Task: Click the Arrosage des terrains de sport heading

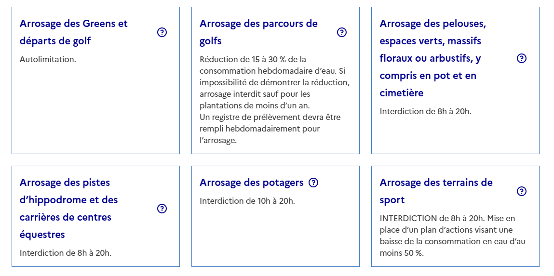Action: [436, 191]
